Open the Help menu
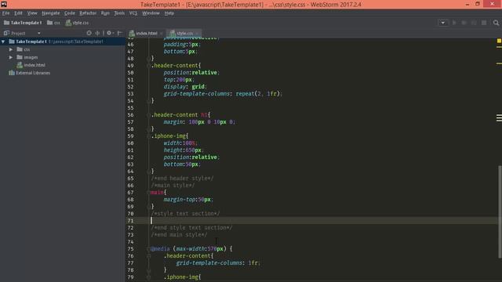 point(169,13)
